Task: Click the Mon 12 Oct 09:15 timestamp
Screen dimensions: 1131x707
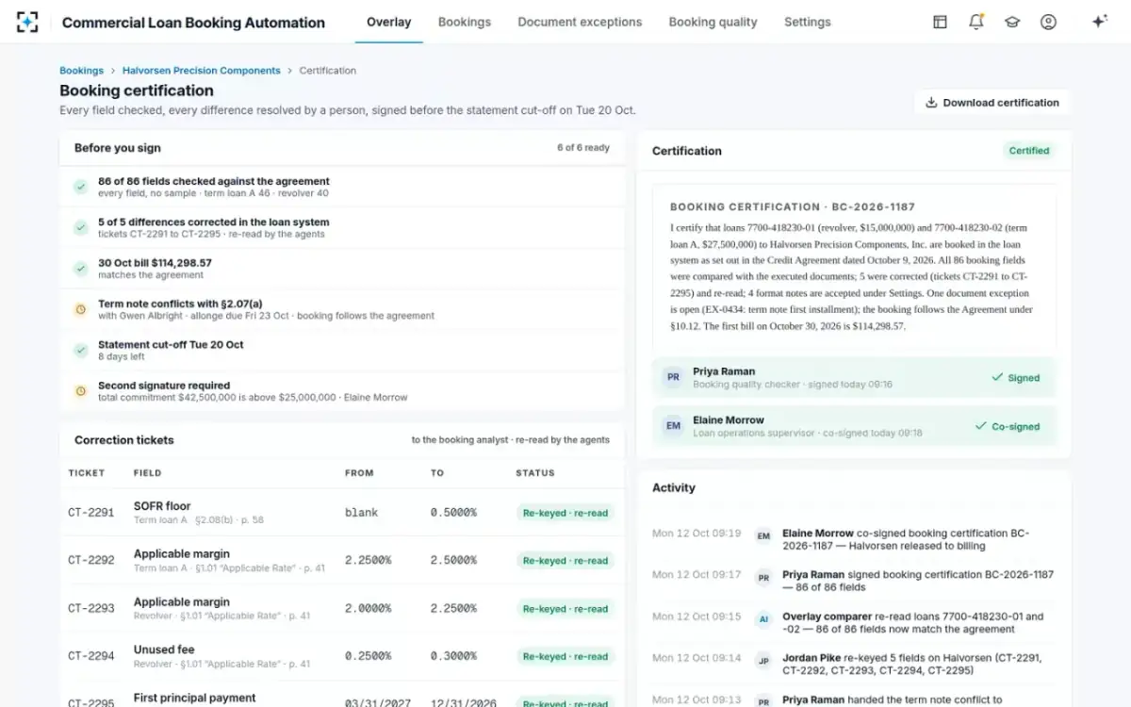Action: [697, 617]
